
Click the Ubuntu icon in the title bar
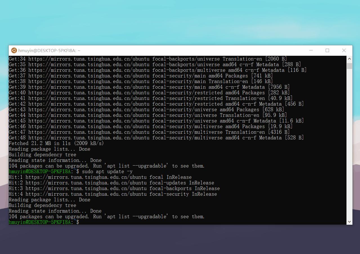[14, 50]
